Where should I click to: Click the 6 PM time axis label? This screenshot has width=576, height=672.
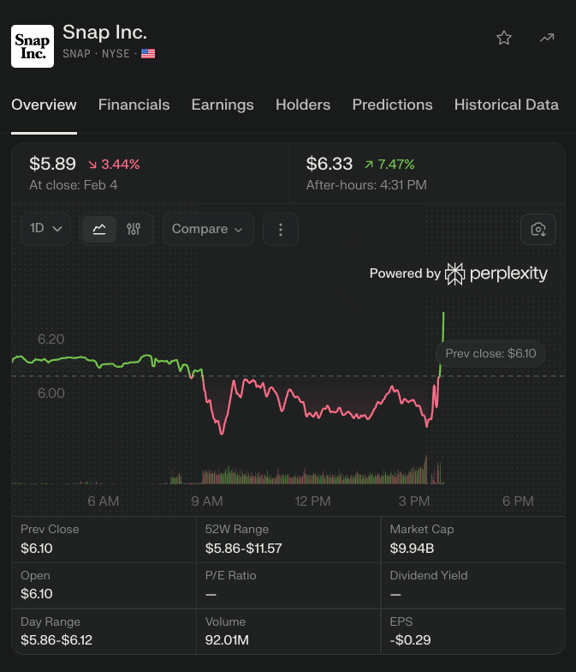519,501
